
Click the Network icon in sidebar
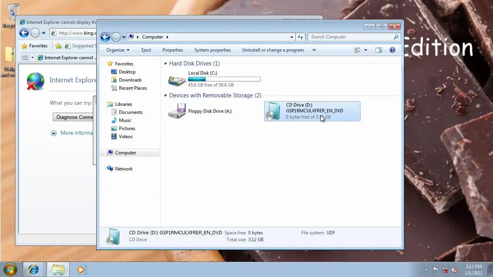pyautogui.click(x=110, y=169)
